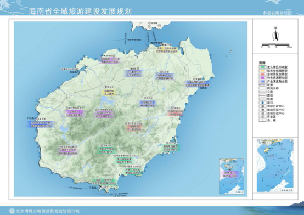Select the yellow 城市全域辐射型 legend swatch
The height and width of the screenshot is (215, 304).
(262, 71)
